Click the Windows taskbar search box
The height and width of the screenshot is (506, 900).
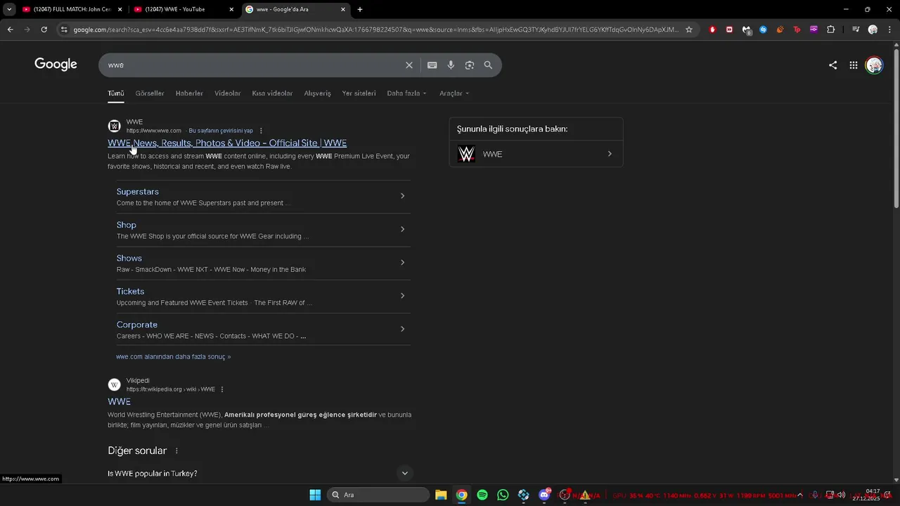click(378, 495)
